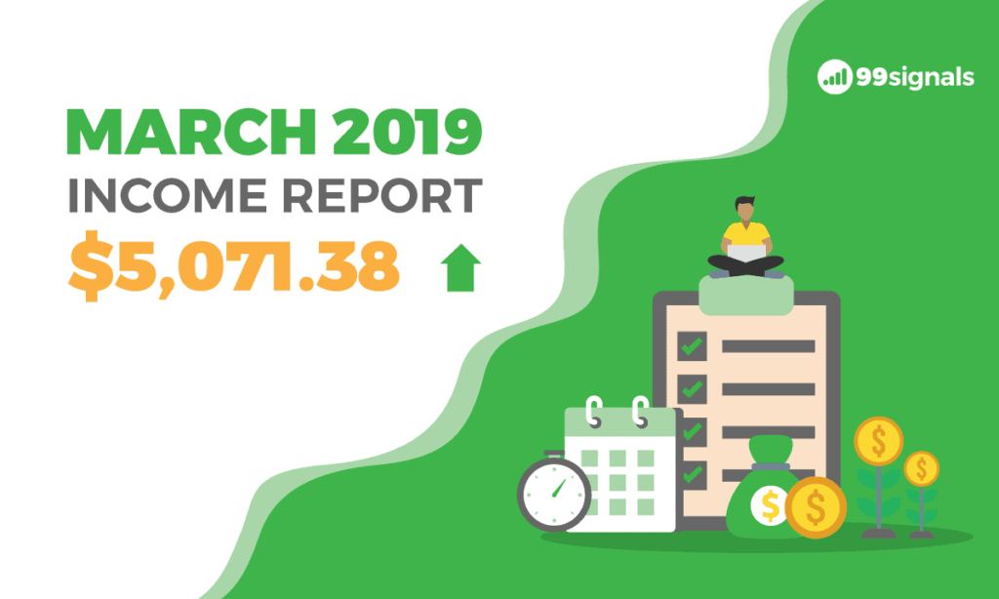999x599 pixels.
Task: Click the taller coin plant's dollar coin
Action: click(x=879, y=441)
